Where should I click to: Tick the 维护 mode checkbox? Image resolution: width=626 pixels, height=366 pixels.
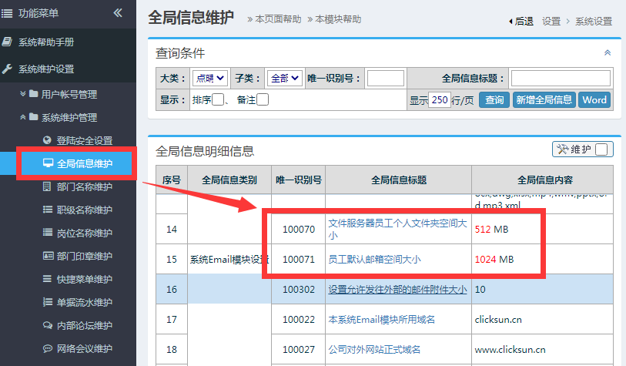[x=601, y=149]
